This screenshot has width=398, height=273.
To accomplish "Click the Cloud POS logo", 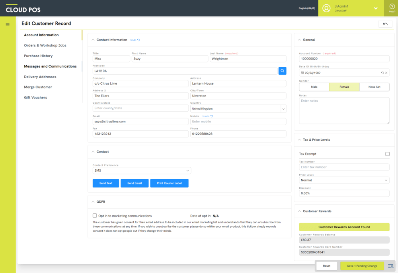I will click(23, 9).
